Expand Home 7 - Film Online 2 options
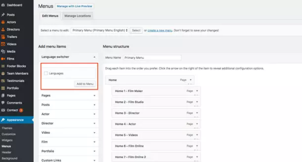The height and width of the screenshot is (162, 302). click(x=197, y=157)
